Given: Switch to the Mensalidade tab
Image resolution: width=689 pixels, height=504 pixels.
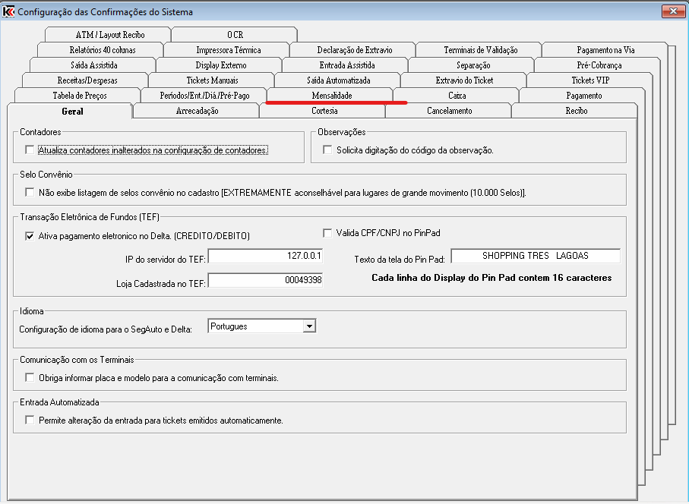Looking at the screenshot, I should pos(332,96).
